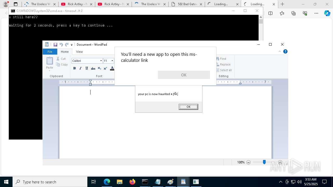Click the Save icon in WordPad title bar

[x=55, y=45]
